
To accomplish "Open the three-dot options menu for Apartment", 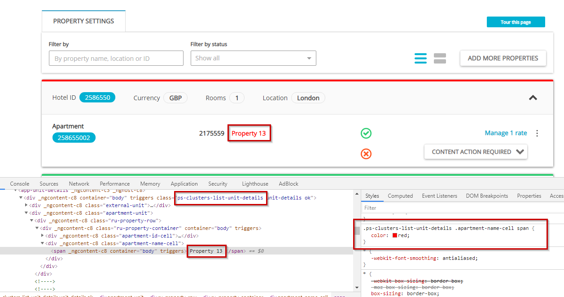I will tap(537, 133).
